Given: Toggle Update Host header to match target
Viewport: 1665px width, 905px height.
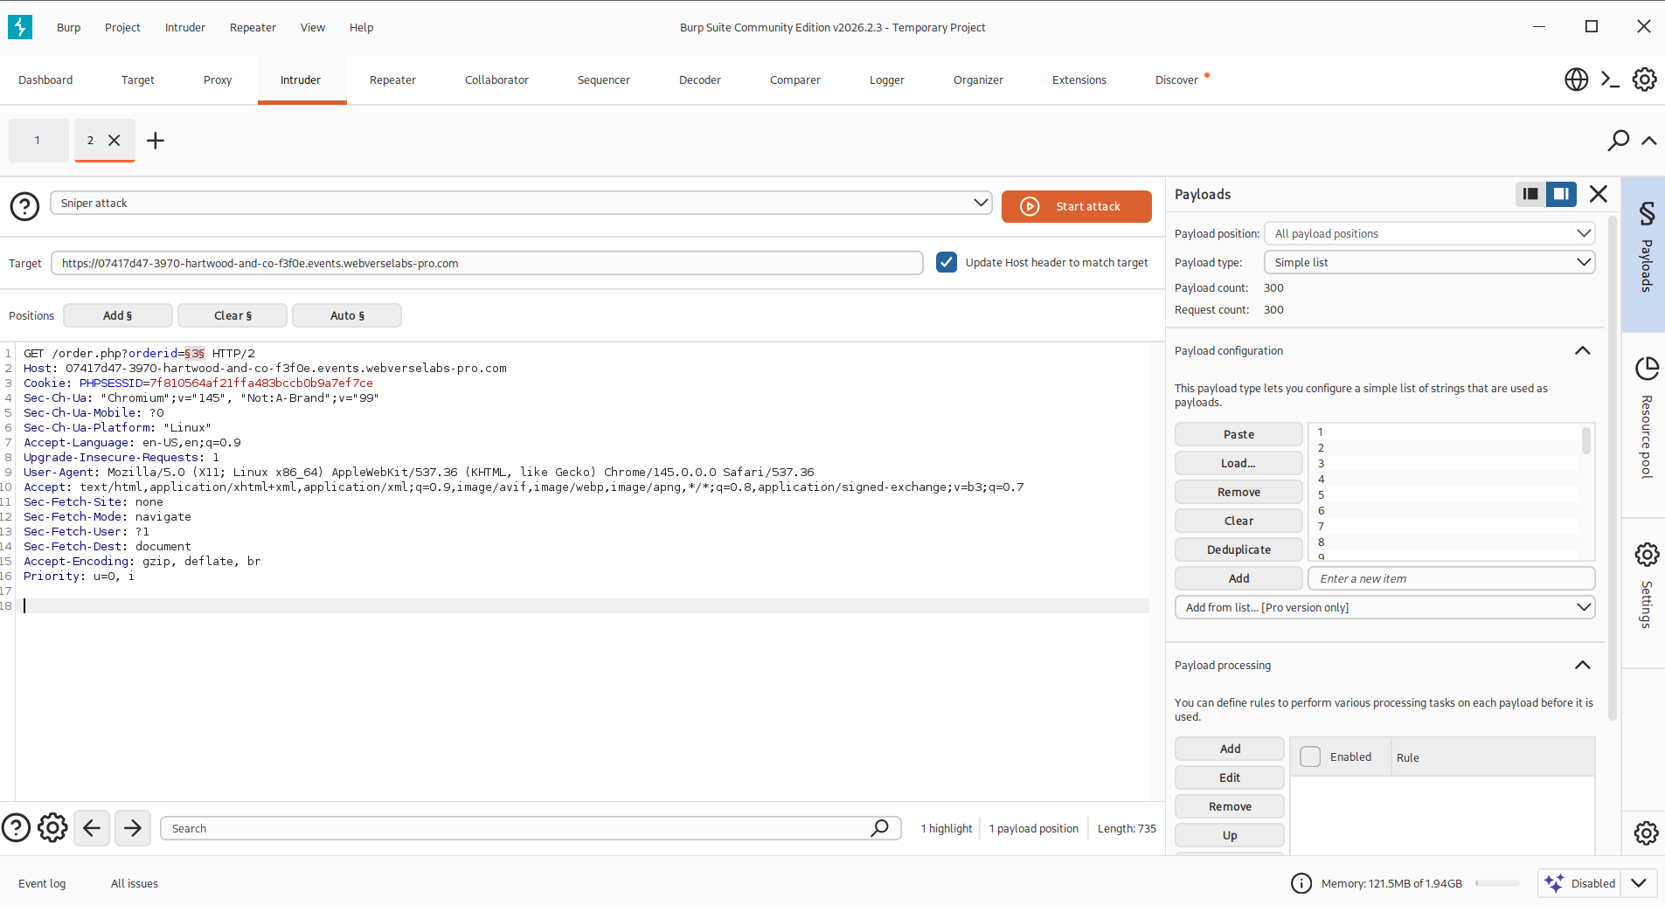Looking at the screenshot, I should pyautogui.click(x=946, y=262).
